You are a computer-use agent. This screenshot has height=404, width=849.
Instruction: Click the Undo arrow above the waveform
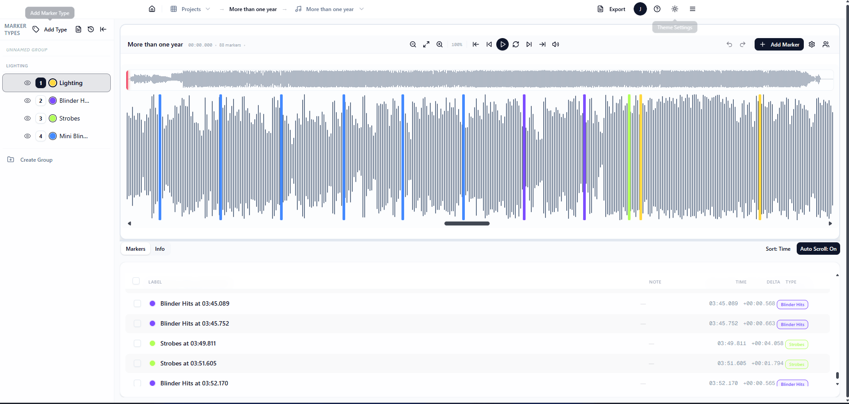pos(729,44)
